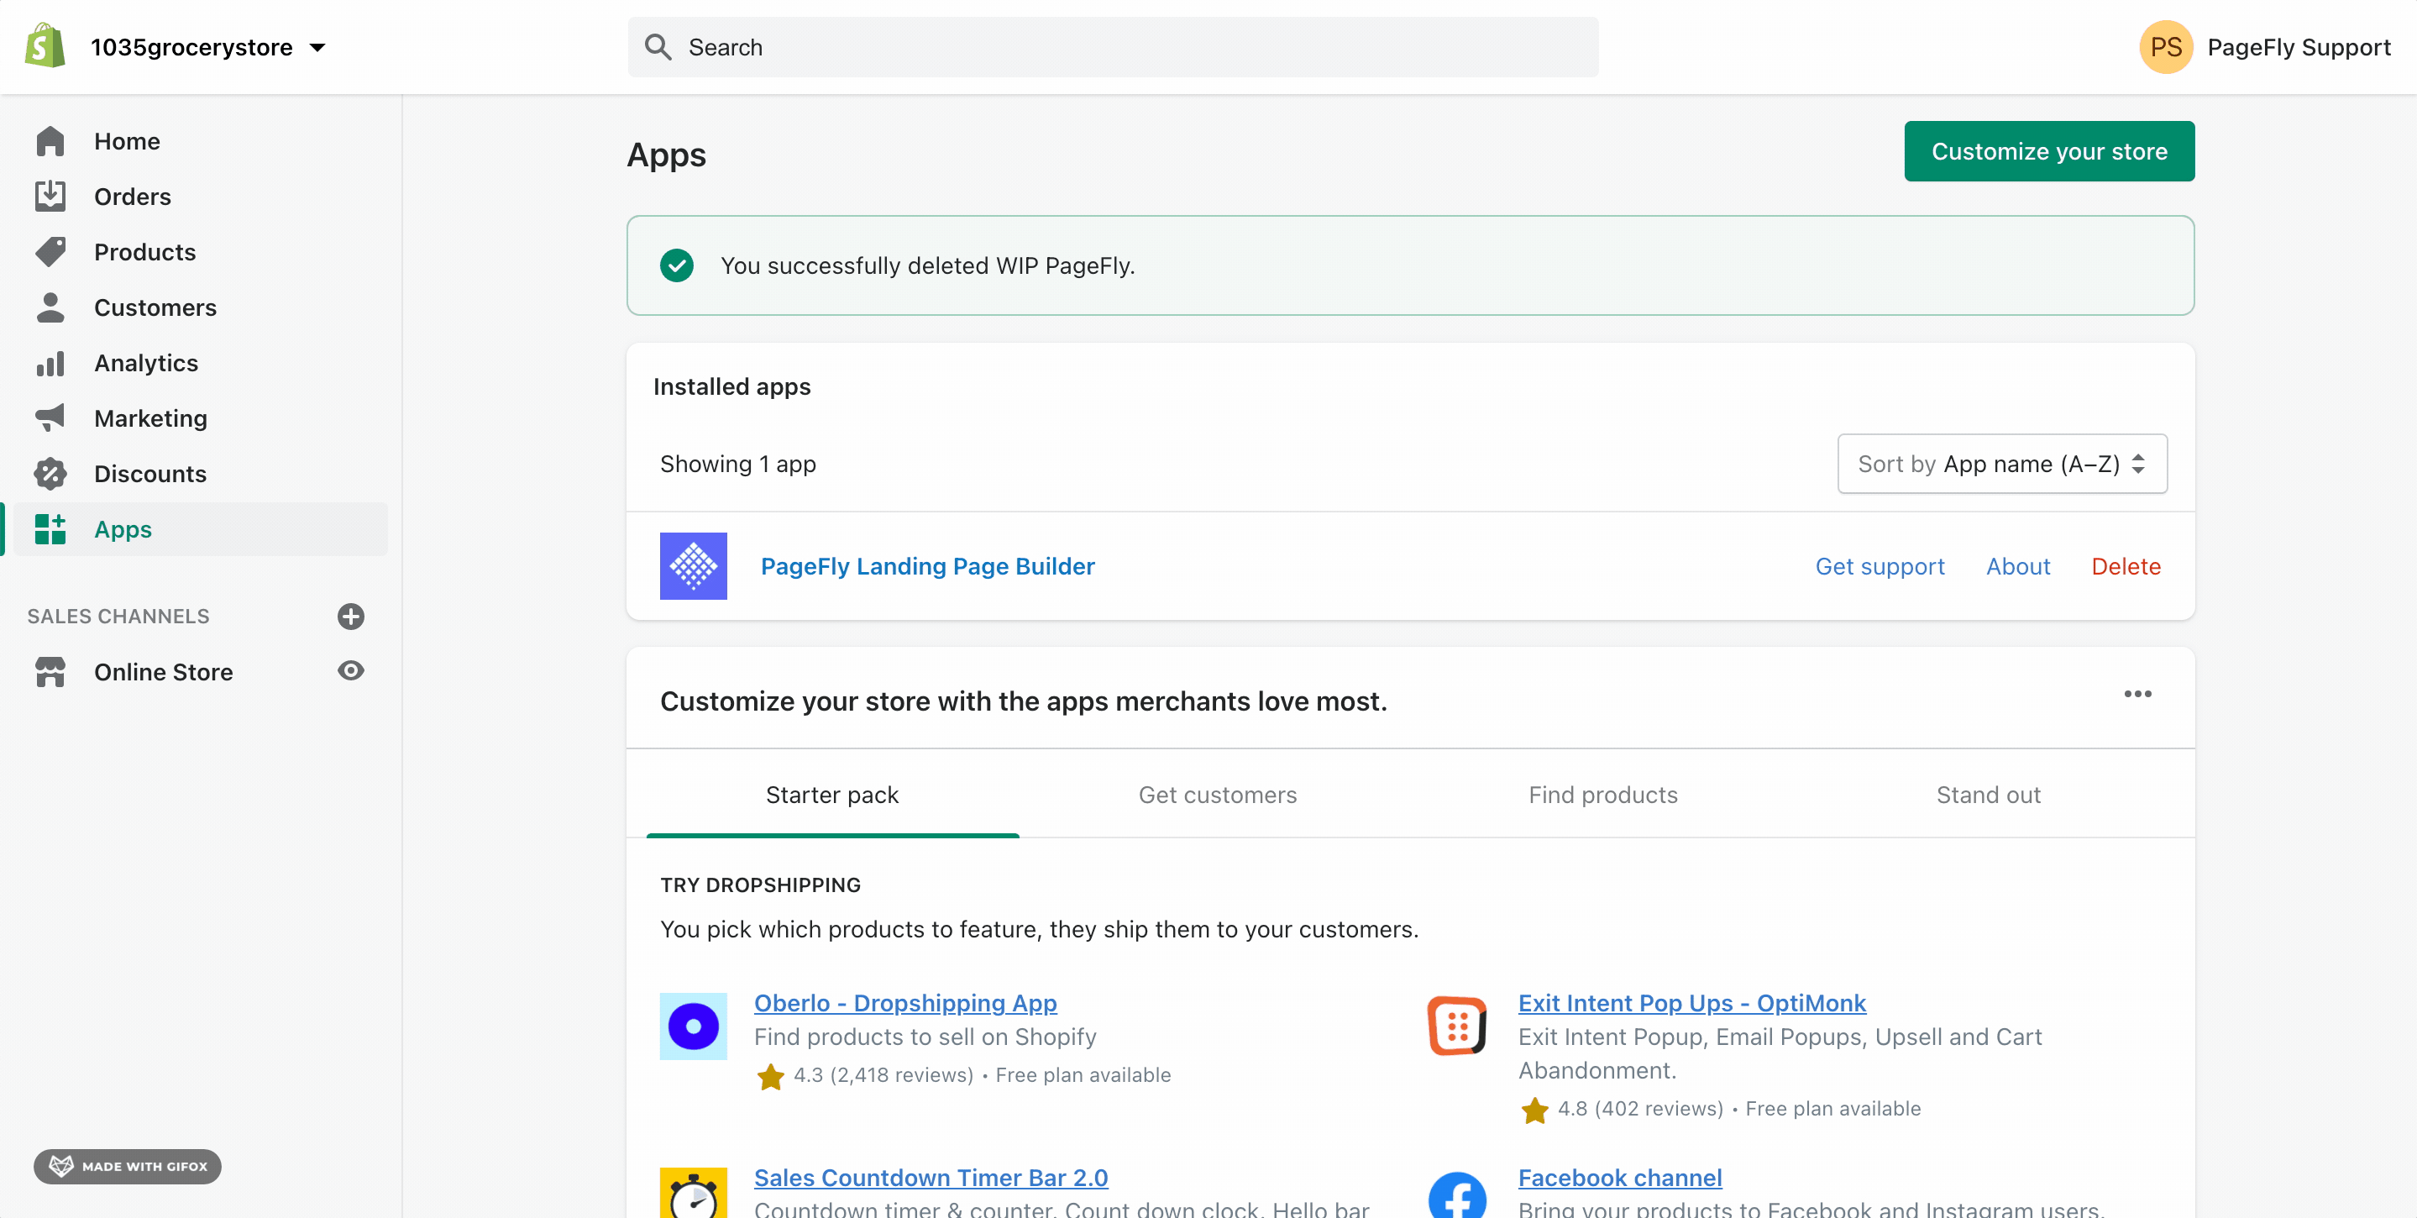The width and height of the screenshot is (2417, 1218).
Task: Delete the PageFly Landing Page Builder app
Action: pos(2126,567)
